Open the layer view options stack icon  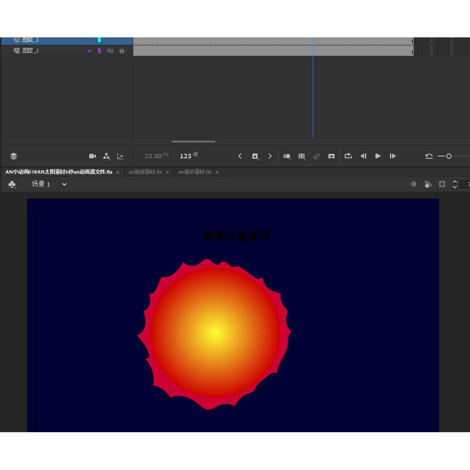14,156
